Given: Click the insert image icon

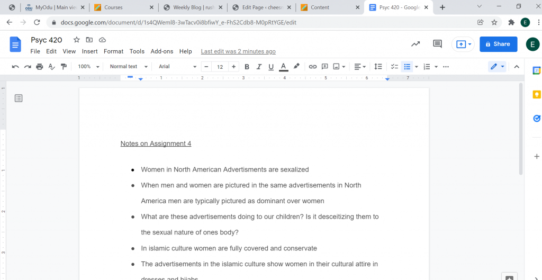Looking at the screenshot, I should (336, 67).
